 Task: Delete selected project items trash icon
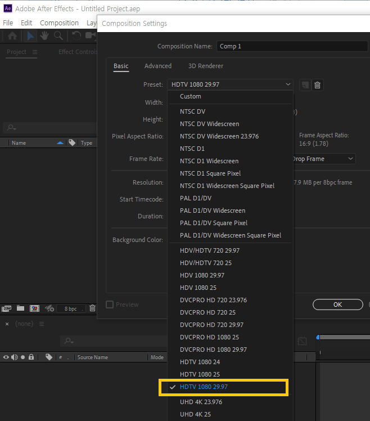[92, 308]
